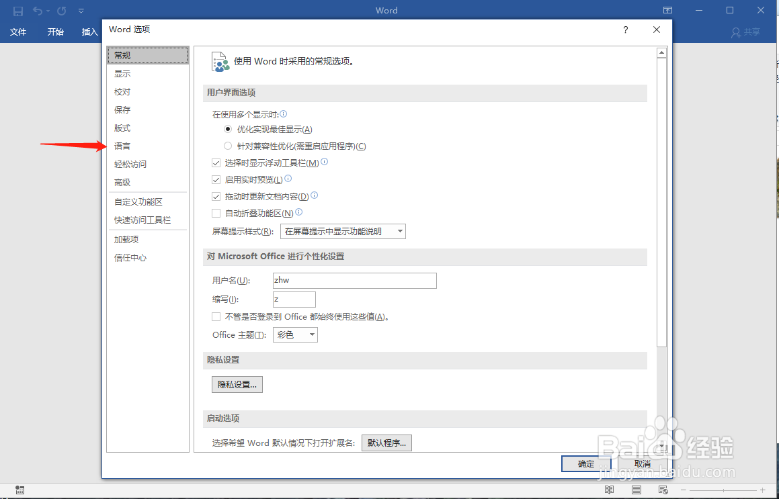Expand the Undo history dropdown arrow
Viewport: 779px width, 499px height.
pyautogui.click(x=48, y=11)
